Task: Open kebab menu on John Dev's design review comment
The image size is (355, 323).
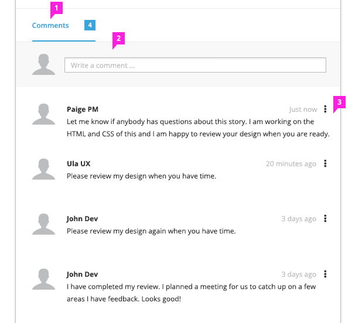Action: 325,218
